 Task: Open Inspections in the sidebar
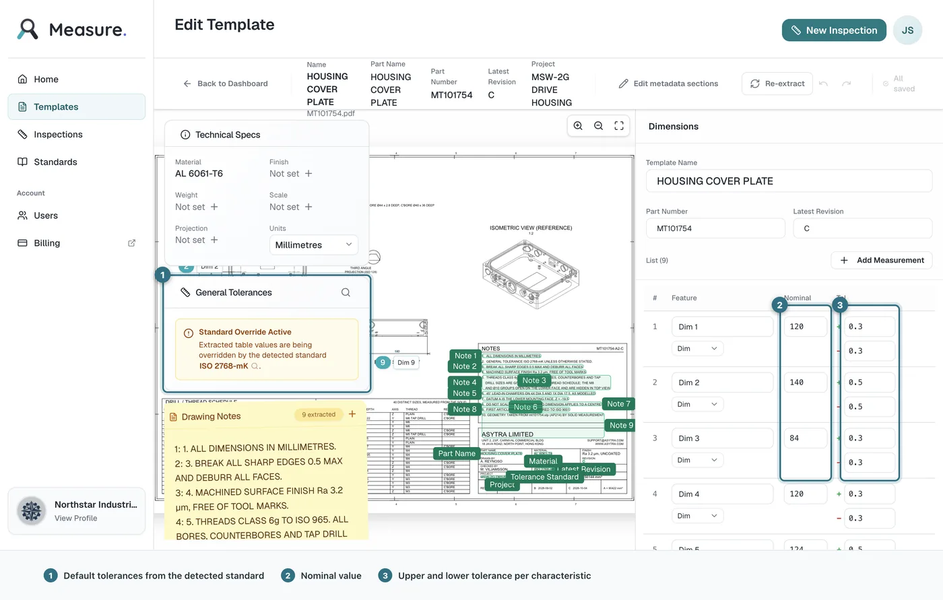[77, 134]
